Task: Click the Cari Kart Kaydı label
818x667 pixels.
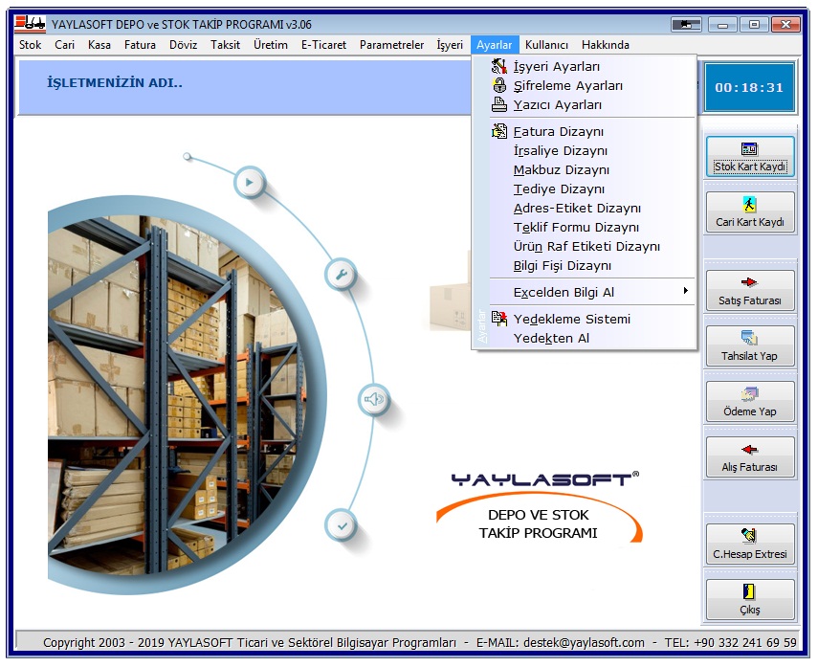Action: click(x=750, y=222)
